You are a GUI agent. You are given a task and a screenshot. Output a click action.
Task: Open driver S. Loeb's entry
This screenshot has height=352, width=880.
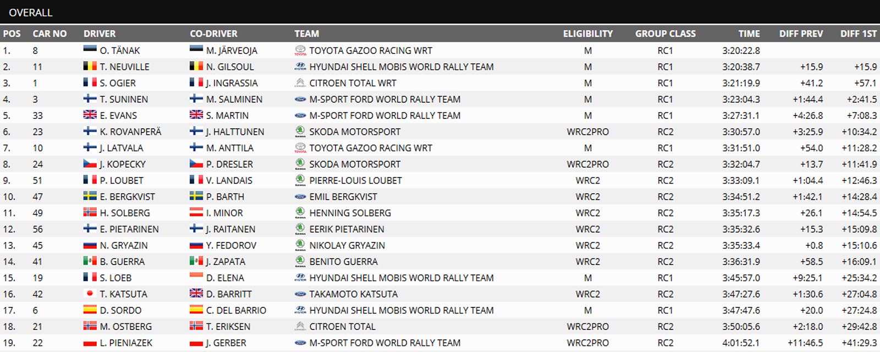point(116,278)
